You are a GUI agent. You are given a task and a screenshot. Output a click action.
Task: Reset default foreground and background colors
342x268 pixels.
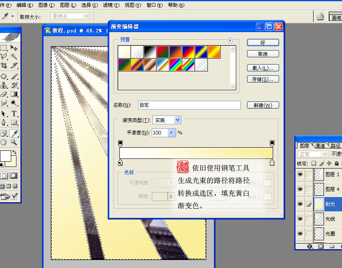pos(2,165)
